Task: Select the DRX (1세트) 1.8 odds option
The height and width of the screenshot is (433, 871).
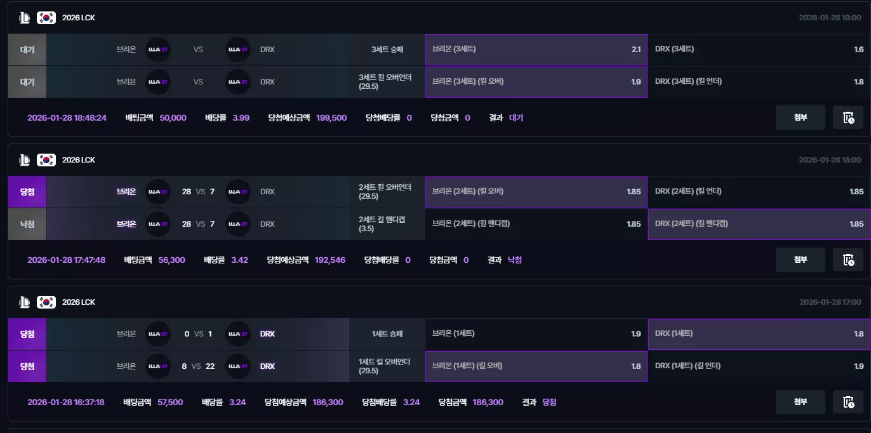Action: pos(759,334)
